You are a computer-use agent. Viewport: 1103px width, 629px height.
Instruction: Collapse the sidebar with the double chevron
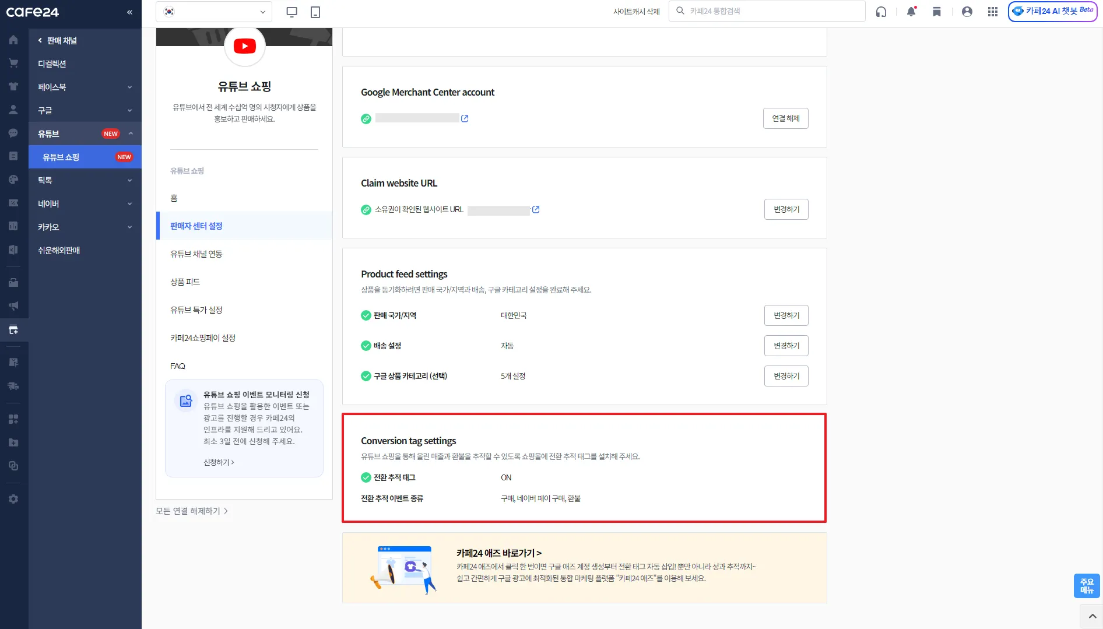(x=129, y=12)
